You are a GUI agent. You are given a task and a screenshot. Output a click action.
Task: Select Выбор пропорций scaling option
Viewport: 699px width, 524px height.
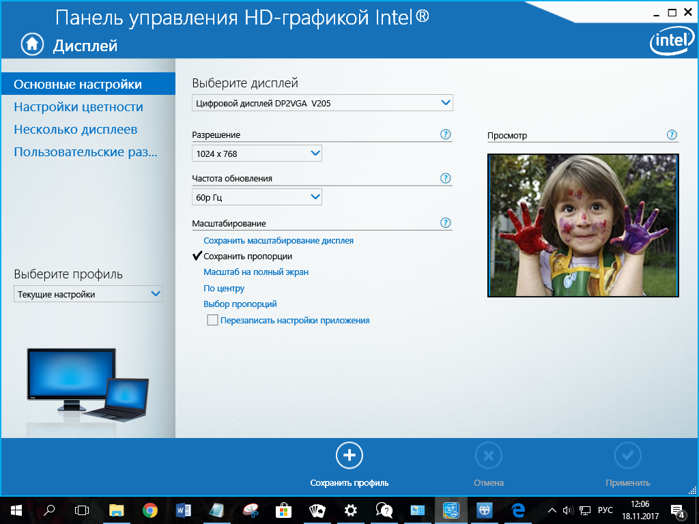coord(240,304)
